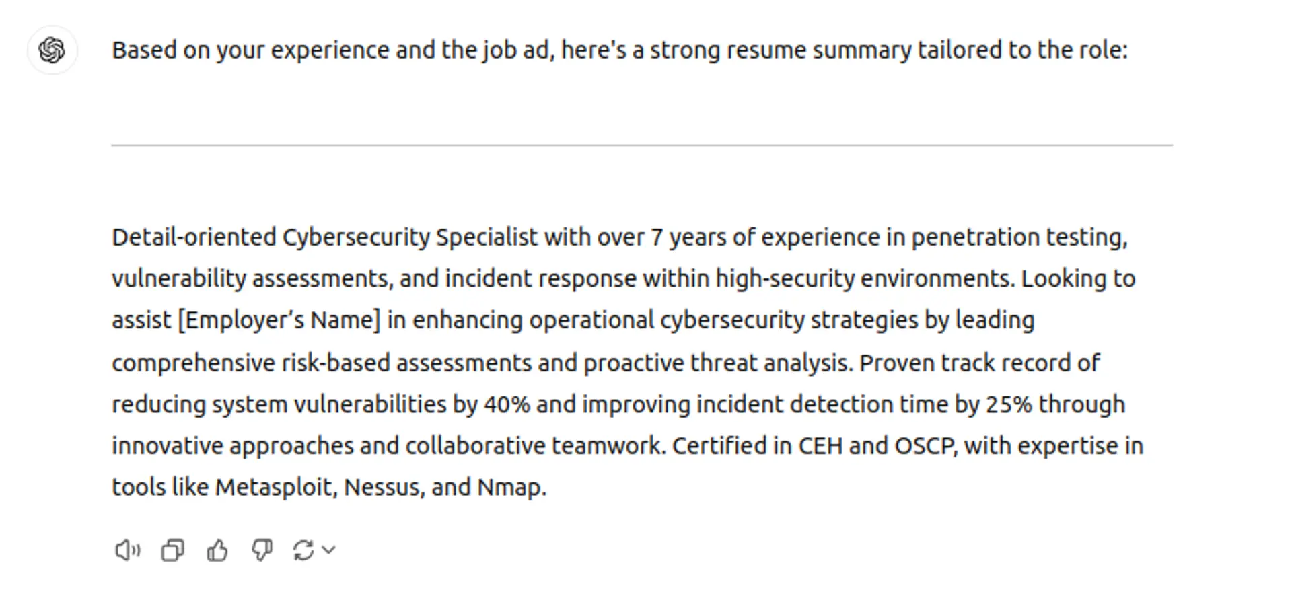
Task: Regenerate the response with the circular arrows icon
Action: (x=303, y=550)
